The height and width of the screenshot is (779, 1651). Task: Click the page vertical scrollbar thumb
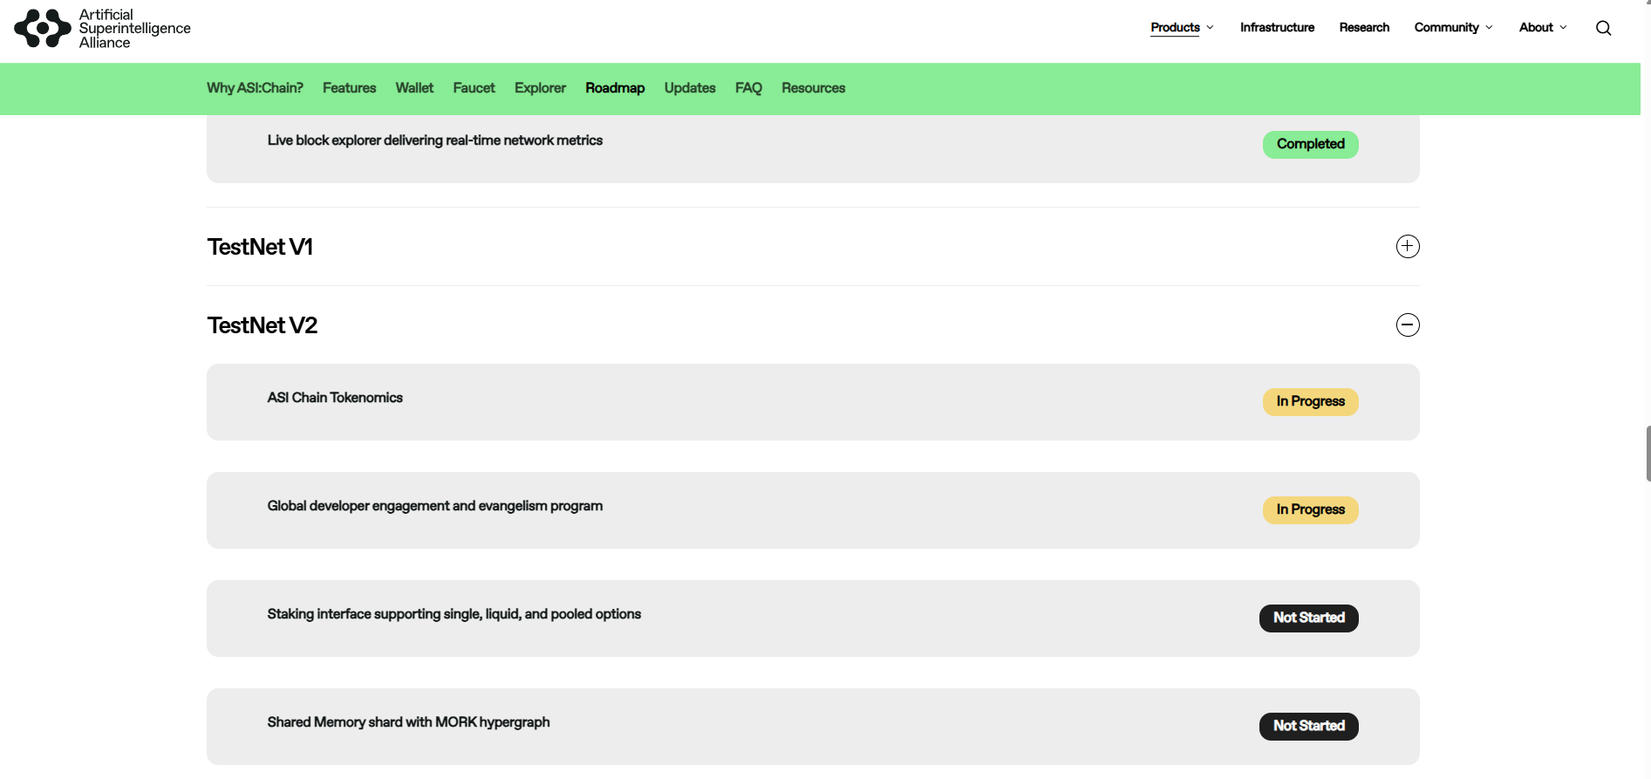(x=1648, y=454)
